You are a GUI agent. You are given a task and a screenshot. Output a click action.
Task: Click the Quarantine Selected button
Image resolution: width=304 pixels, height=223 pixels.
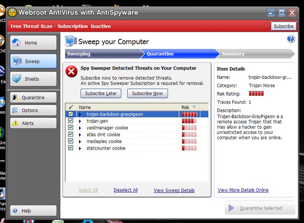pos(260,208)
